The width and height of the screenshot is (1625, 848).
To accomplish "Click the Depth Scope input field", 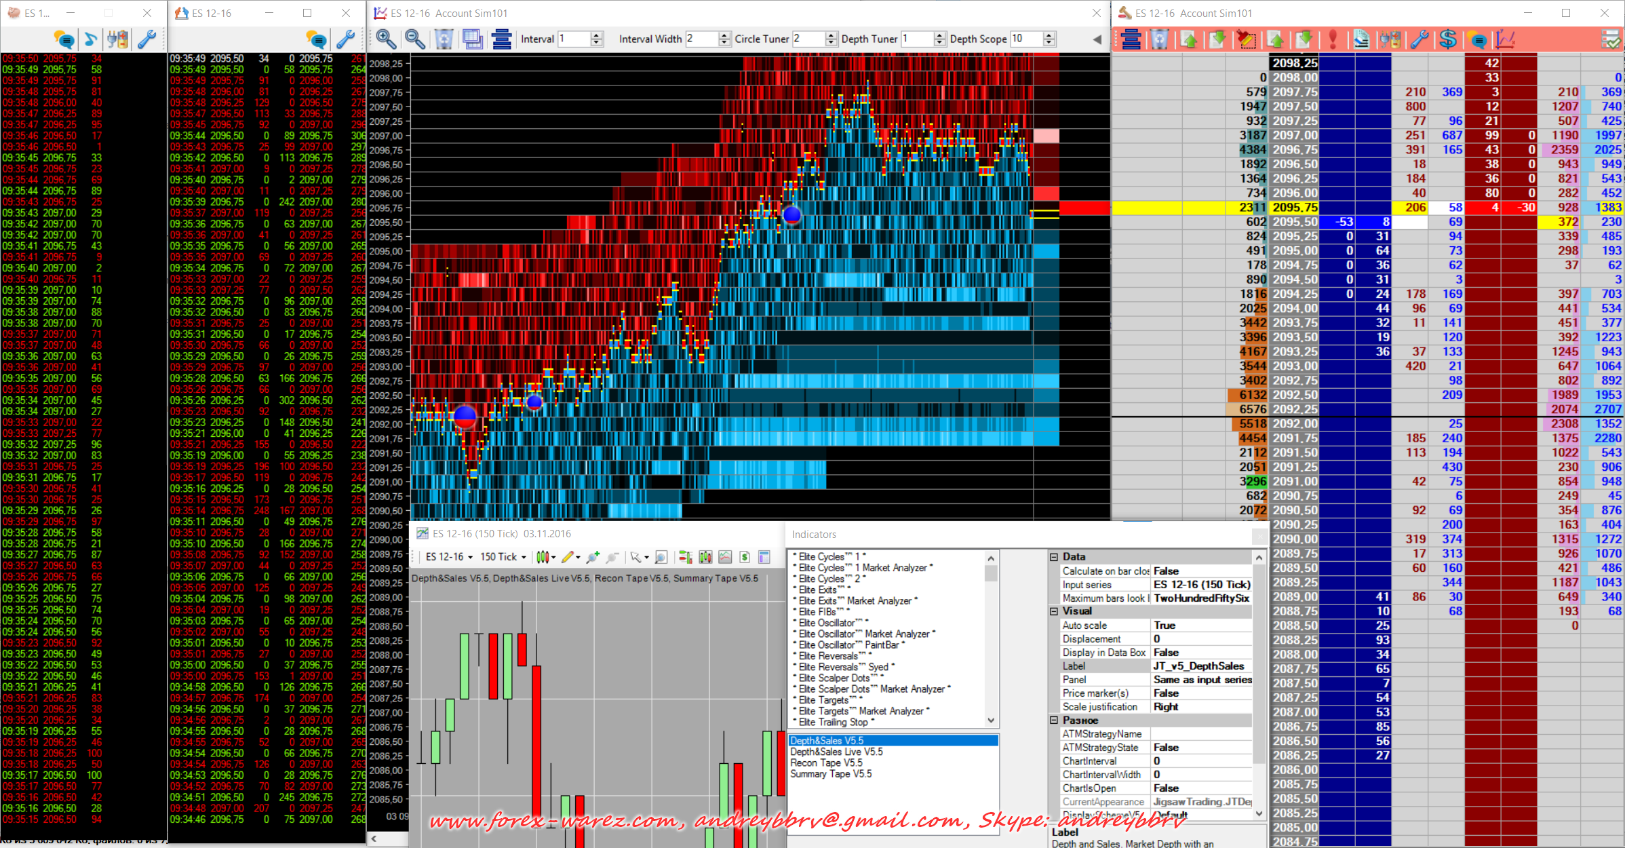I will [x=1025, y=39].
